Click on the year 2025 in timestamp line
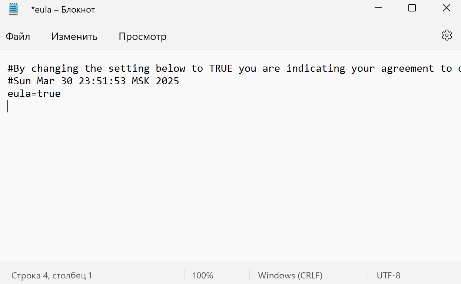Viewport: 461px width, 284px height. (x=168, y=81)
